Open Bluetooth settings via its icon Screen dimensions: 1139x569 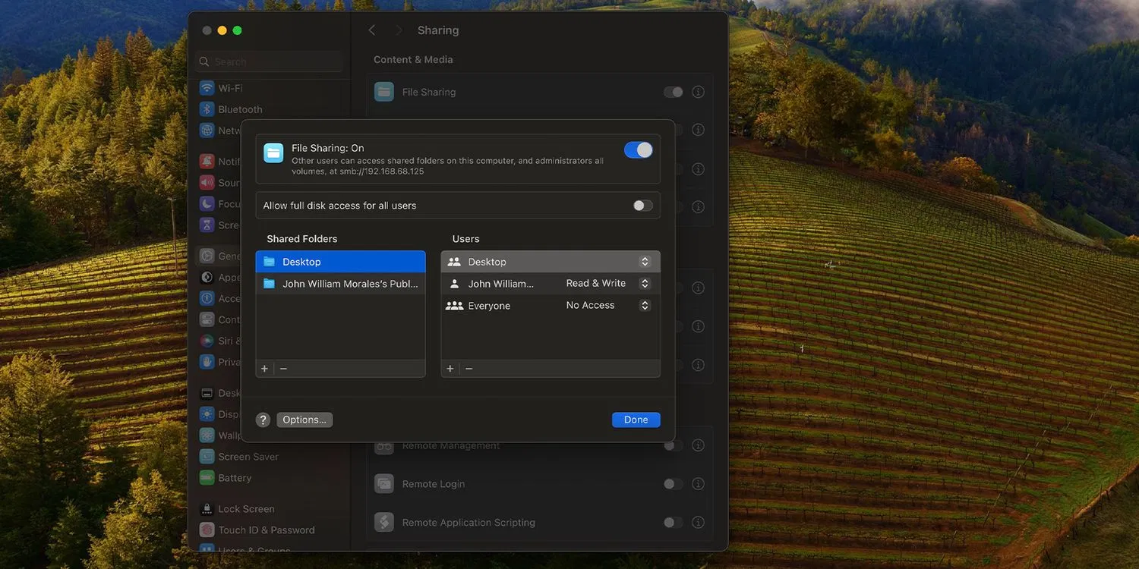tap(207, 108)
